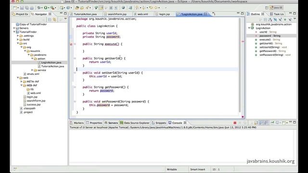Image resolution: width=308 pixels, height=173 pixels.
Task: Expand the Servers folder in Navigator
Action: click(x=14, y=28)
